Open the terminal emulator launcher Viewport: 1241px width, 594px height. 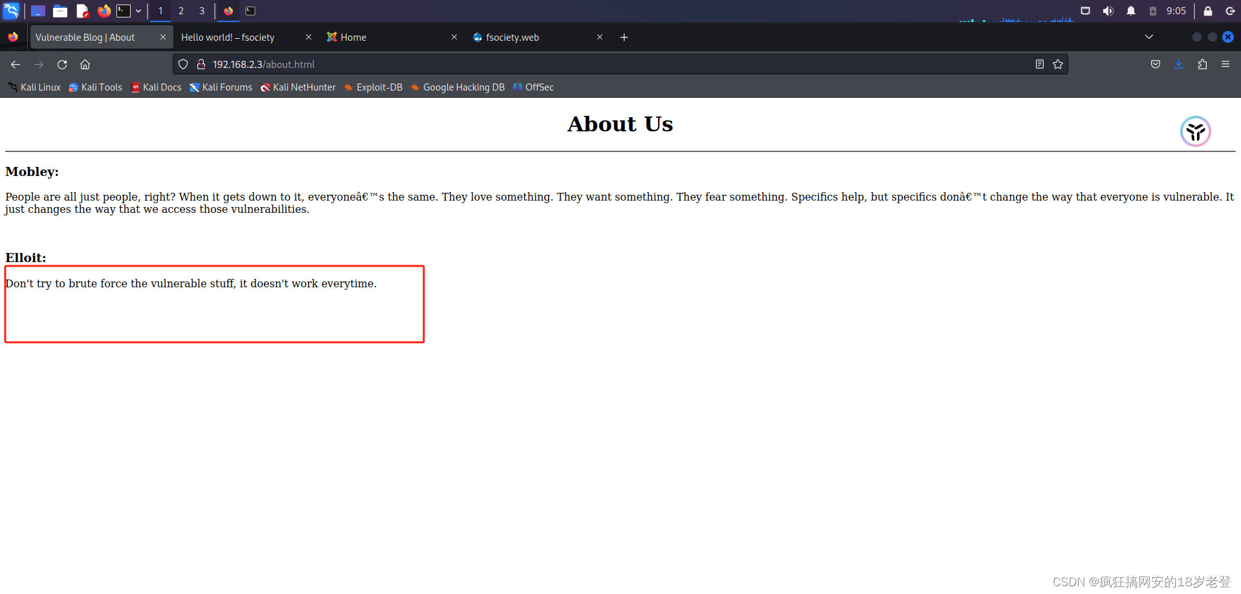click(124, 11)
